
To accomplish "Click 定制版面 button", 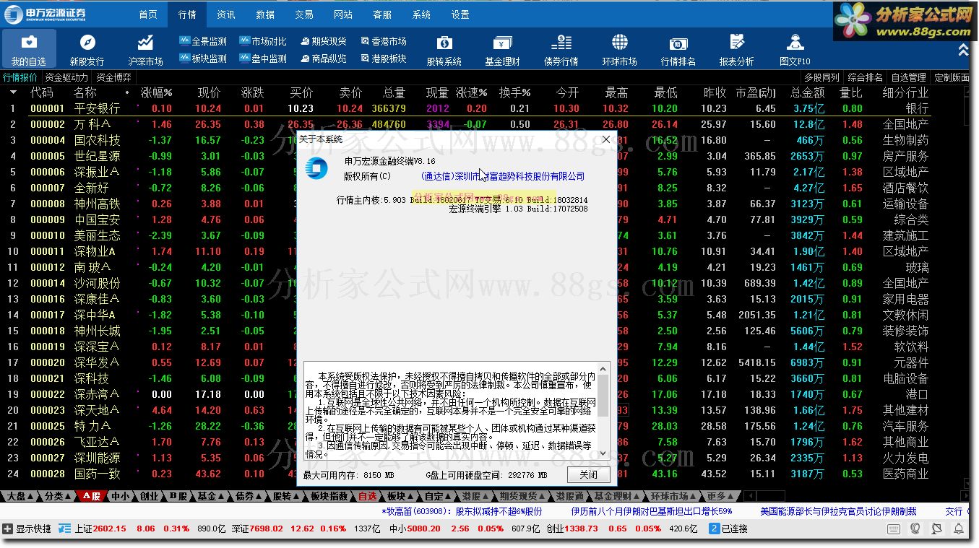I will pyautogui.click(x=952, y=77).
